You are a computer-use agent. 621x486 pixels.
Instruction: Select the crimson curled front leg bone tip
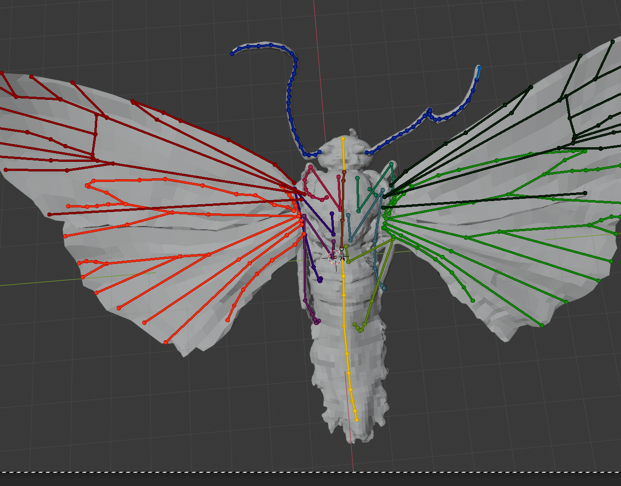[326, 197]
